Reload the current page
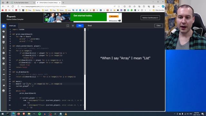206x116 pixels. 13,6
